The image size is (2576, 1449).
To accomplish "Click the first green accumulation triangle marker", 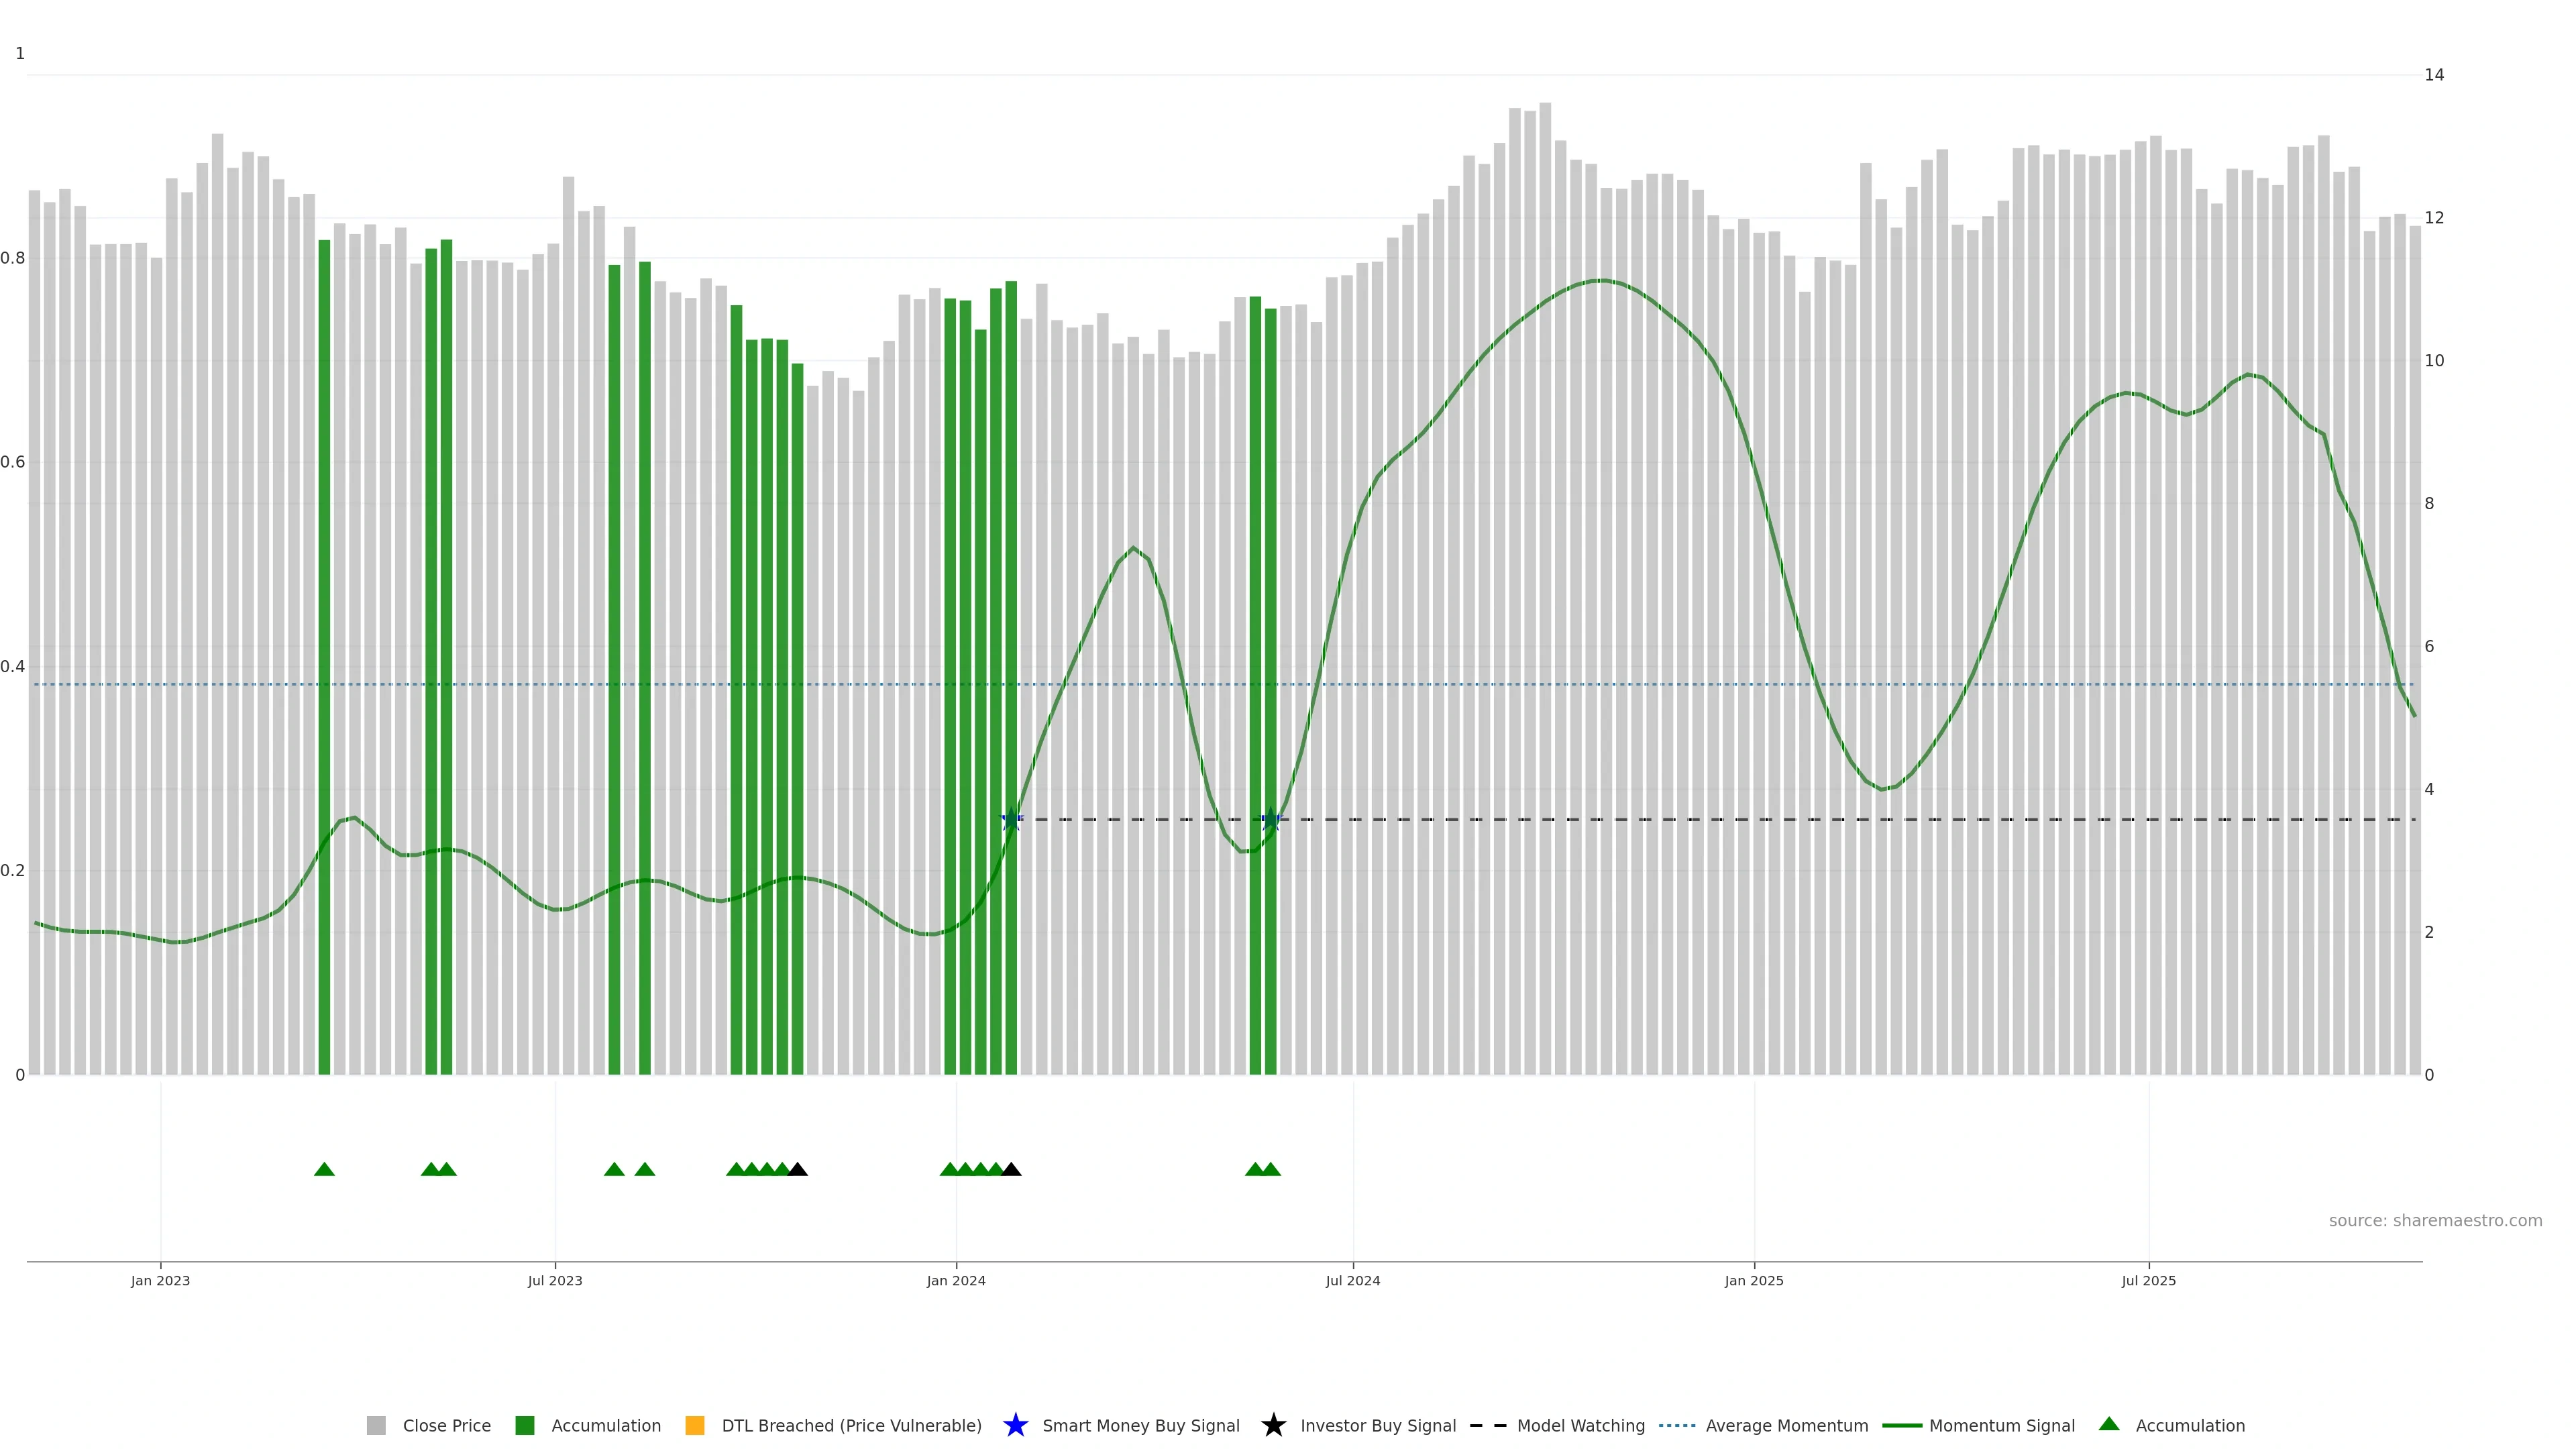I will (324, 1170).
